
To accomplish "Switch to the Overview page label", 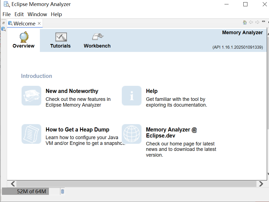I will (23, 46).
